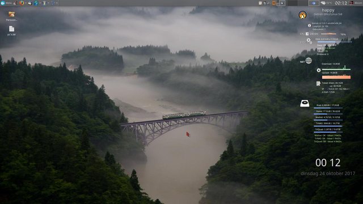Open the Persoon... home folder desktop icon
Image resolution: width=363 pixels, height=204 pixels.
[11, 16]
